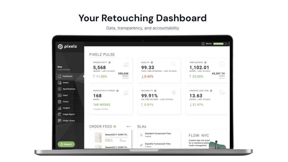The height and width of the screenshot is (162, 288).
Task: Open the ALL filter dropdown in Order Feed
Action: (129, 127)
